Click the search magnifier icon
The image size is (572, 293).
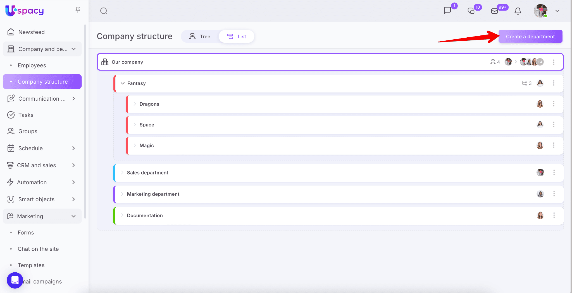point(104,11)
